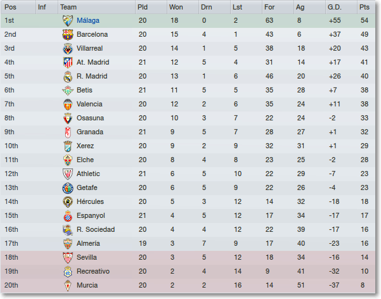Click the Barcelona club badge
381x299 pixels.
click(67, 34)
